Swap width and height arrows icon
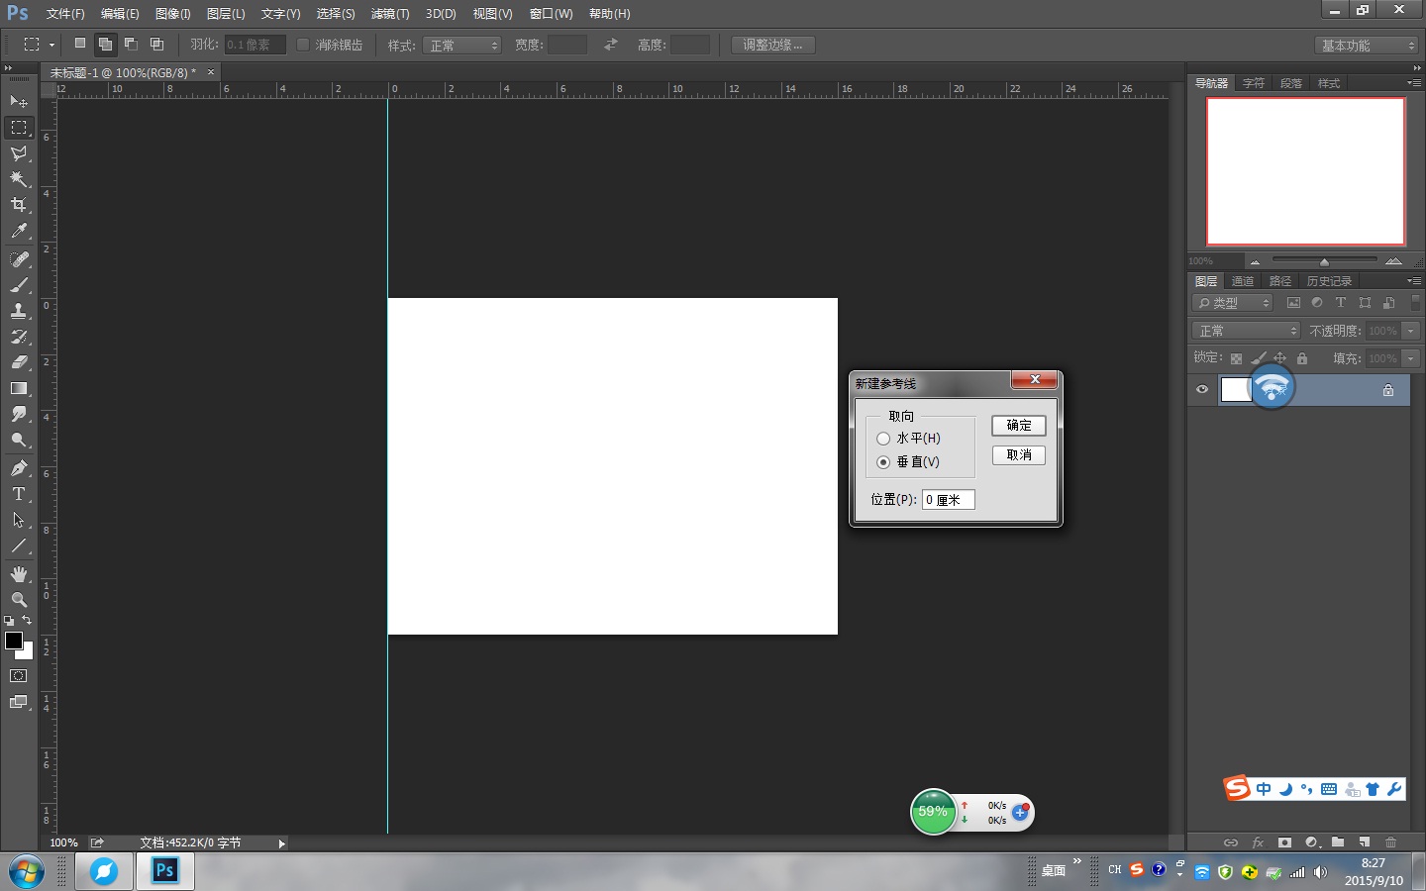This screenshot has width=1426, height=891. pyautogui.click(x=611, y=45)
